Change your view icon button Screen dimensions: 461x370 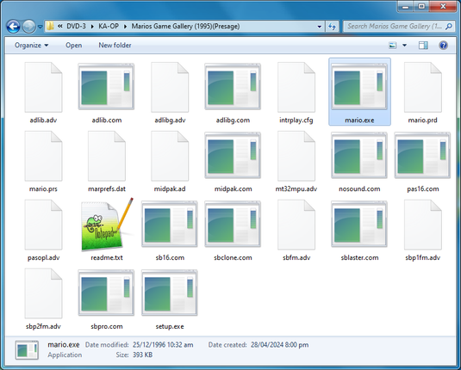pos(393,46)
